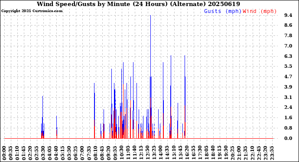Click the 5.5 y-axis value
The image size is (299, 162).
[288, 66]
